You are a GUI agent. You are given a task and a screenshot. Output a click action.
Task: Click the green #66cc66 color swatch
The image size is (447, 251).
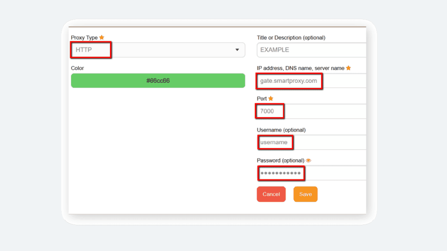point(158,81)
